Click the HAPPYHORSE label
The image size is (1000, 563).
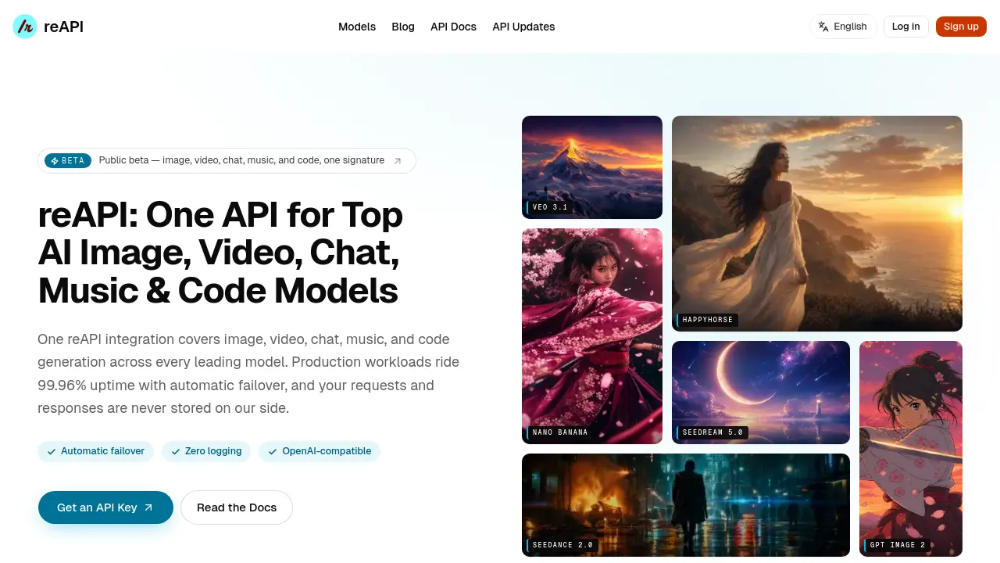click(x=707, y=320)
